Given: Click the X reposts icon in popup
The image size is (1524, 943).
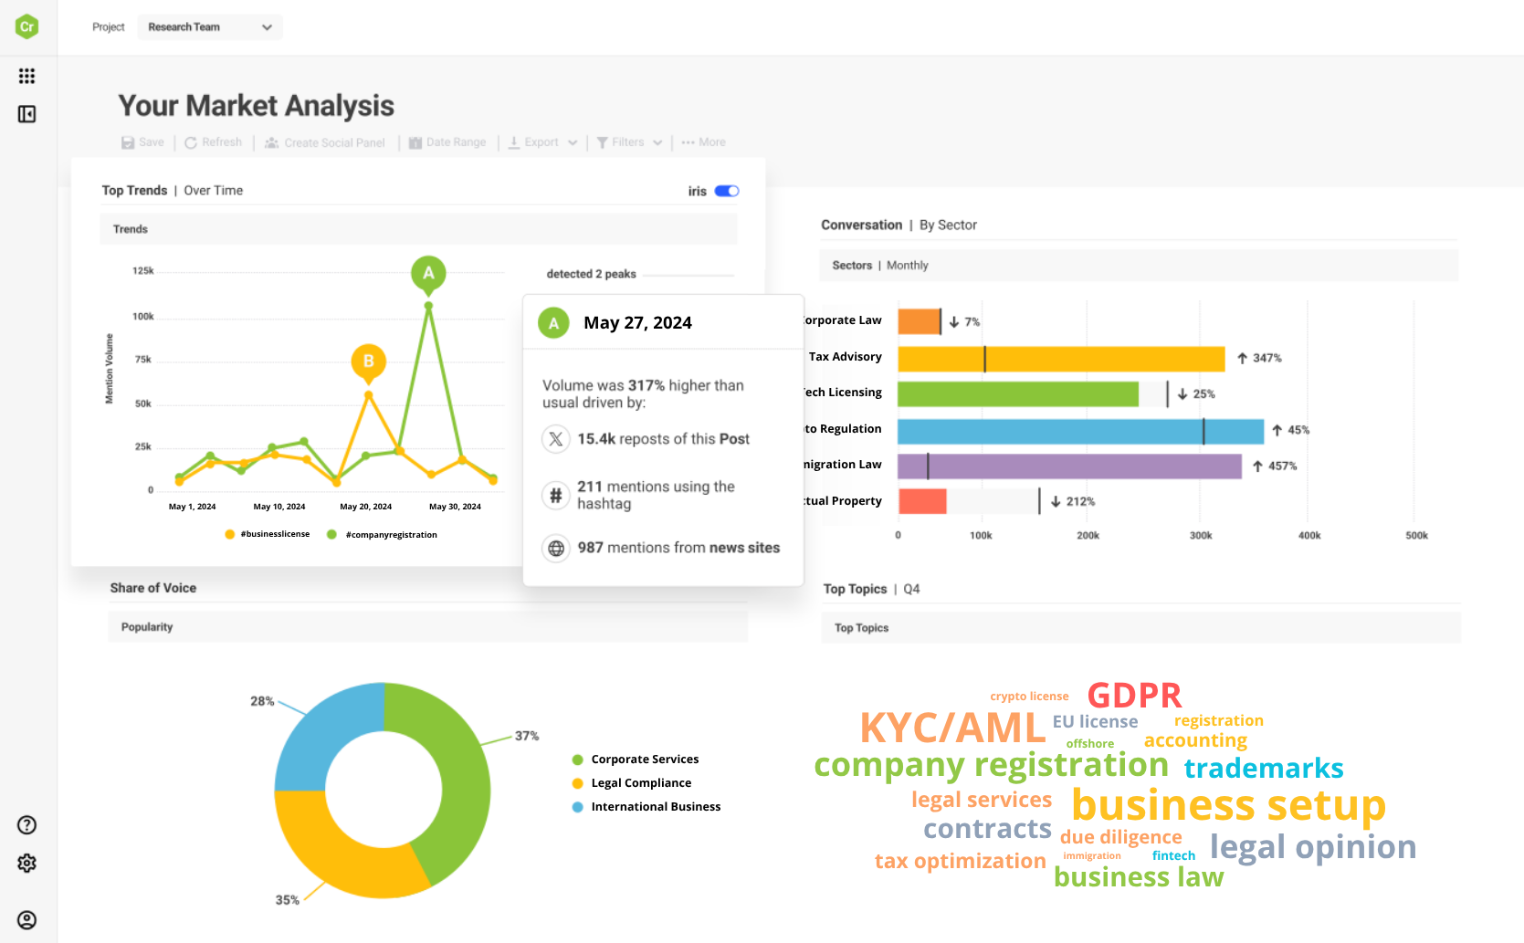Looking at the screenshot, I should point(555,439).
